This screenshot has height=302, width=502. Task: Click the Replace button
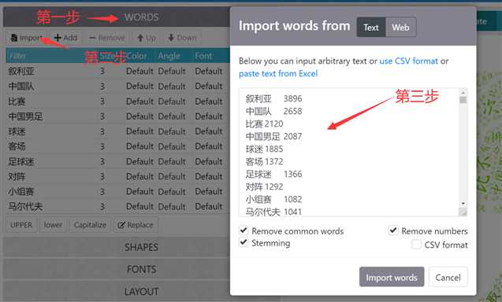(x=135, y=225)
